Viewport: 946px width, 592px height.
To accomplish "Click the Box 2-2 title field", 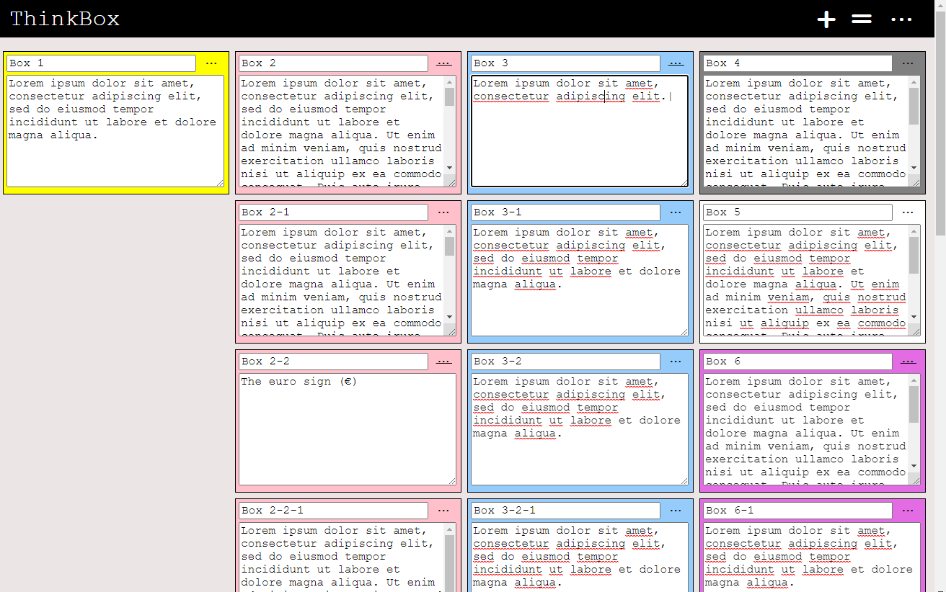I will [x=333, y=362].
